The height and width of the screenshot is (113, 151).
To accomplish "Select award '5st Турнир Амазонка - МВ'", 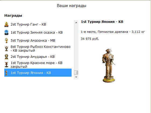I will (x=38, y=41).
